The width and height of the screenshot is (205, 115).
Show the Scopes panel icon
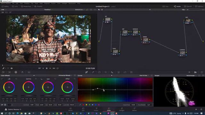point(195,72)
